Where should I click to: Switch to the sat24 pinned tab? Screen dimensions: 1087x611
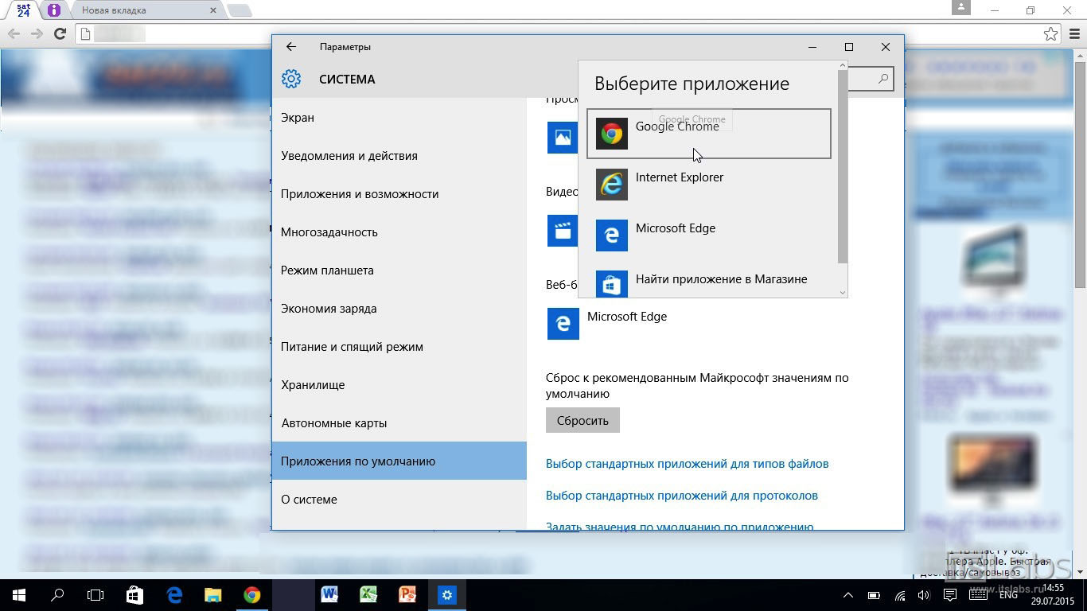tap(24, 10)
